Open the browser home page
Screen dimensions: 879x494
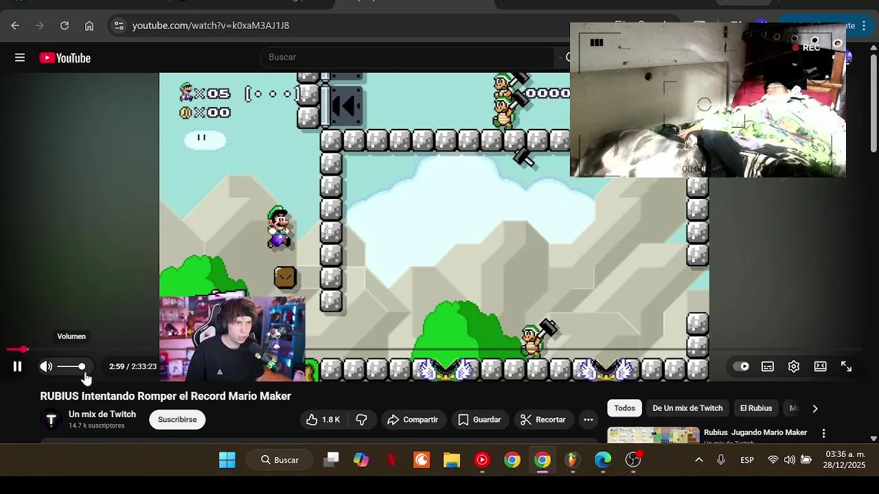click(x=89, y=25)
